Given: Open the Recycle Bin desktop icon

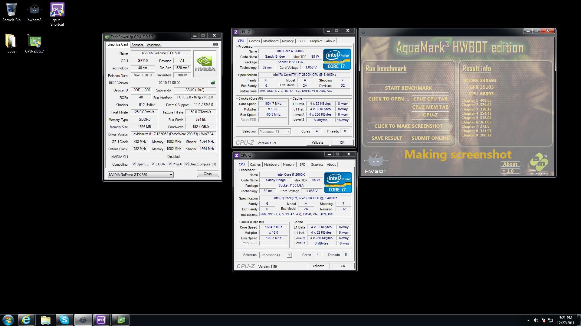Looking at the screenshot, I should (11, 12).
